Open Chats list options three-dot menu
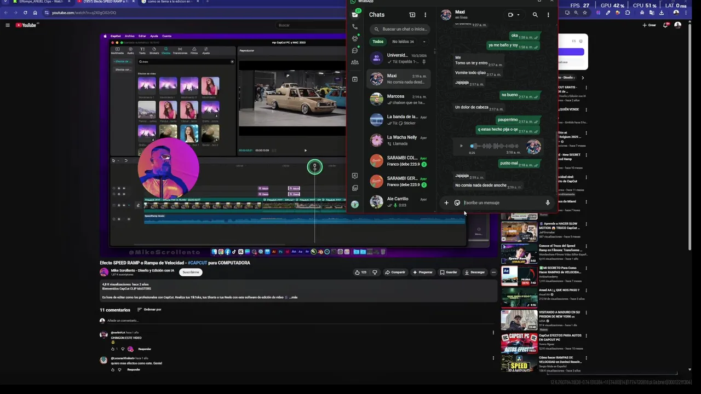 coord(425,15)
